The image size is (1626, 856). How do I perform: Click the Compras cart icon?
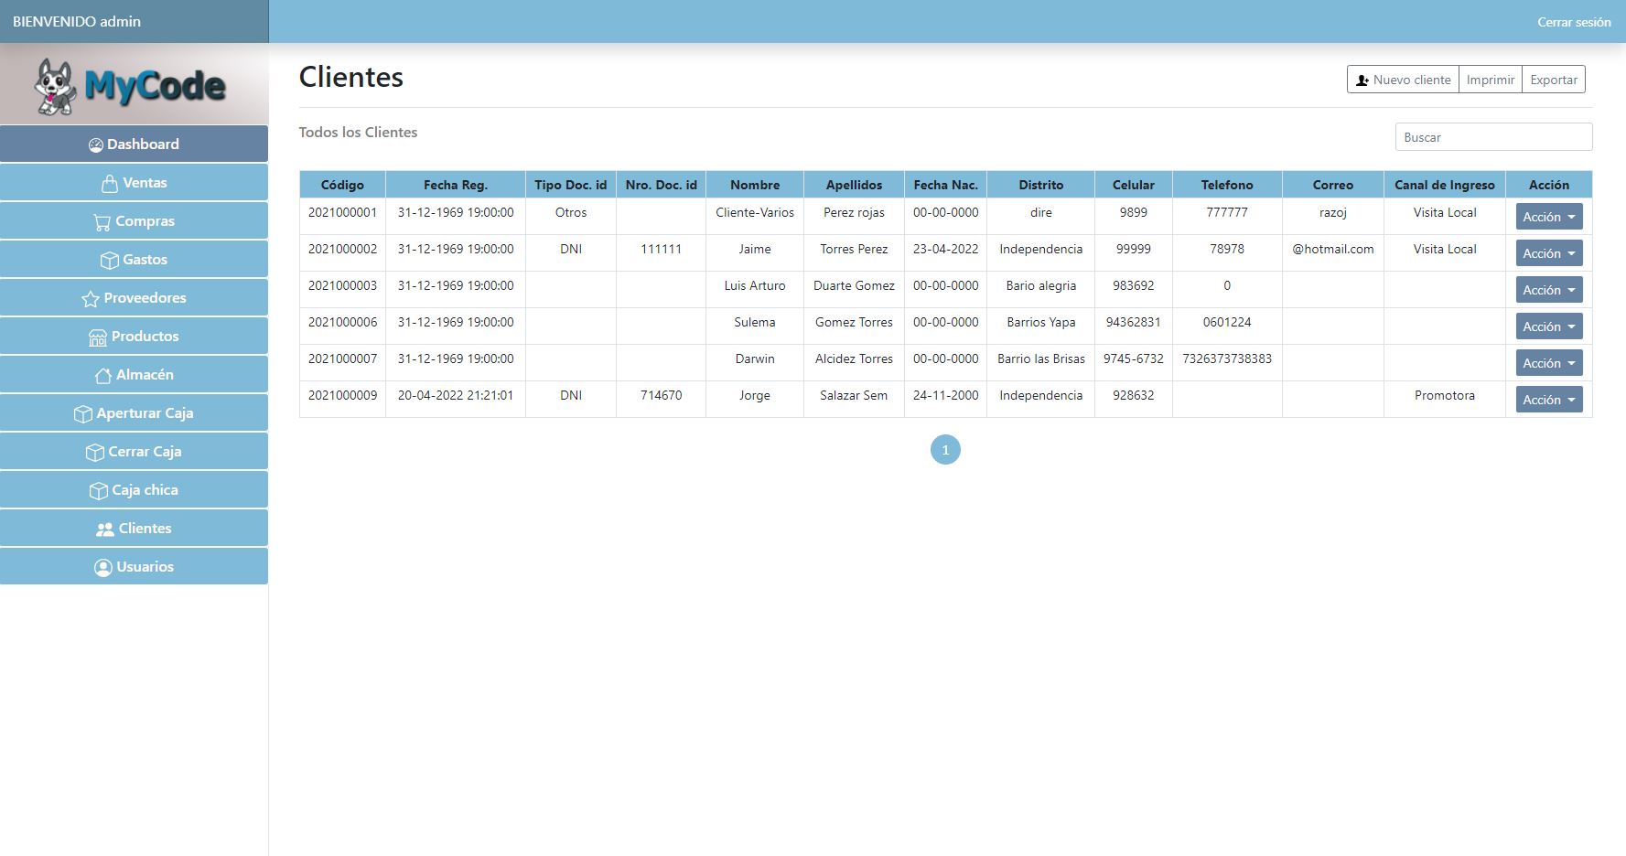click(x=102, y=221)
